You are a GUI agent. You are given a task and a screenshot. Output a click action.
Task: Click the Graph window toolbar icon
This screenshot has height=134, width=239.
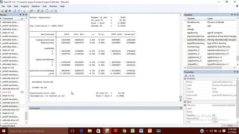click(x=24, y=11)
